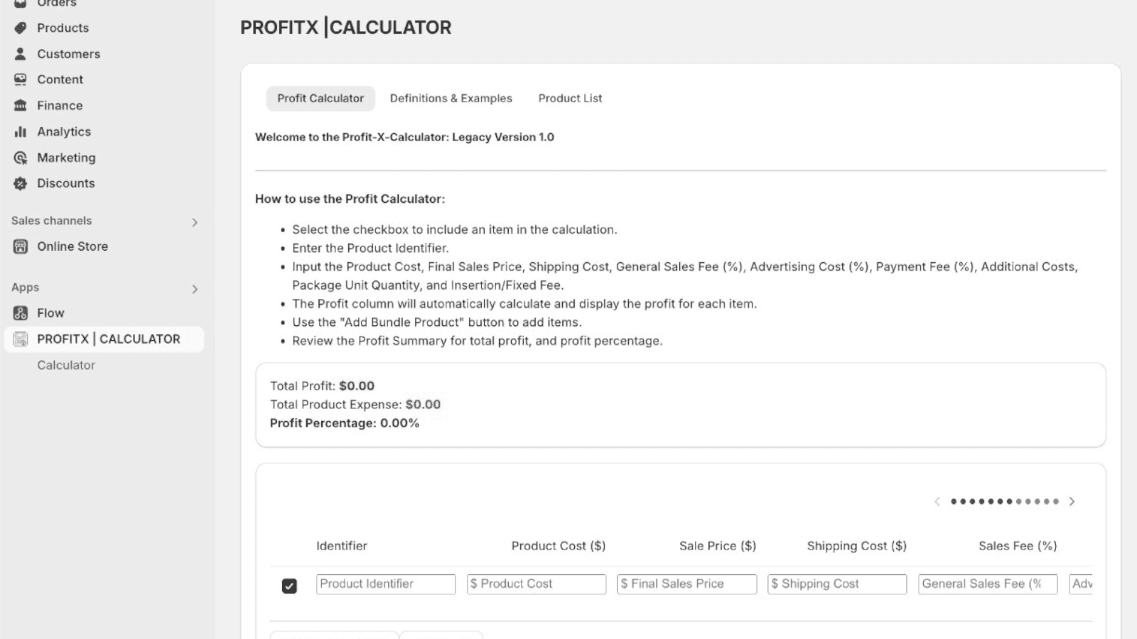The width and height of the screenshot is (1137, 639).
Task: Click the next columns arrow
Action: pos(1072,501)
